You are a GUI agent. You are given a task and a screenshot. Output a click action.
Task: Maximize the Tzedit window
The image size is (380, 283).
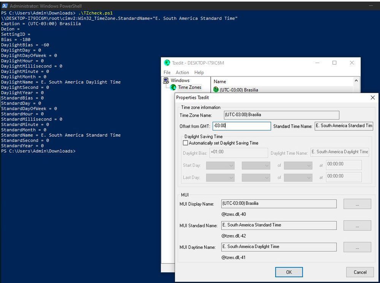click(x=334, y=63)
